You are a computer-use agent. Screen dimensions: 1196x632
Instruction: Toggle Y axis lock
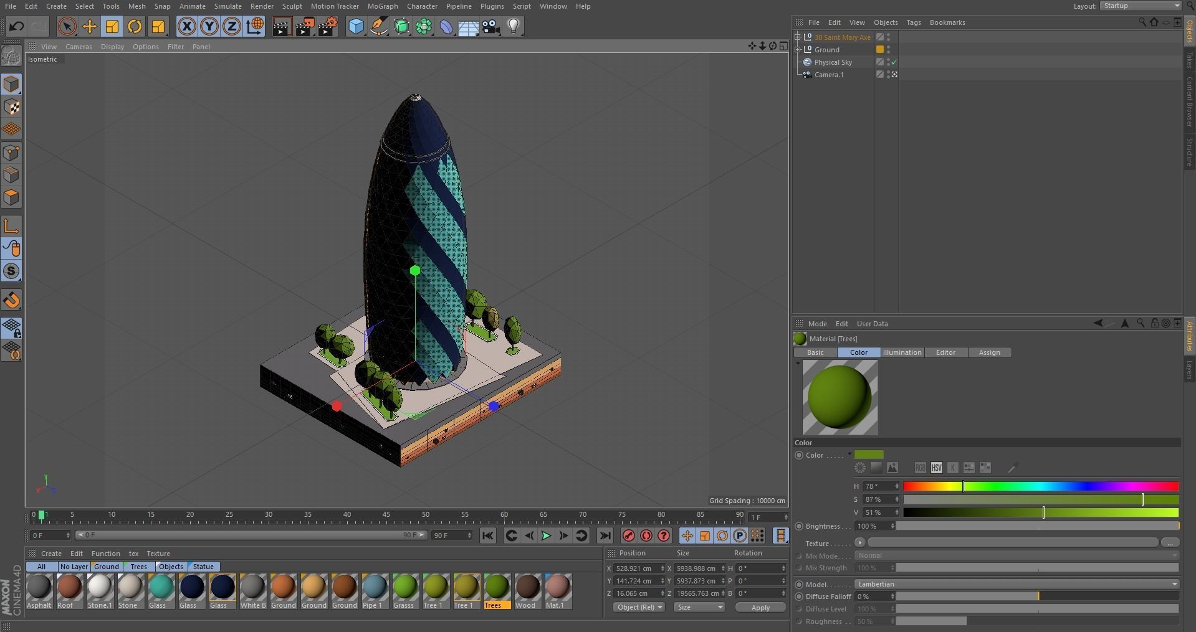[x=209, y=26]
